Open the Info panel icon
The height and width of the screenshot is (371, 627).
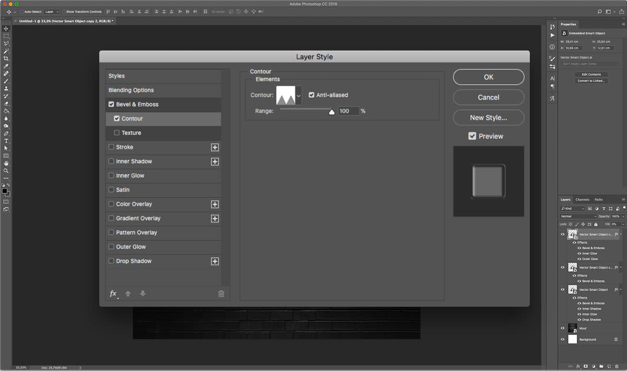[x=552, y=47]
